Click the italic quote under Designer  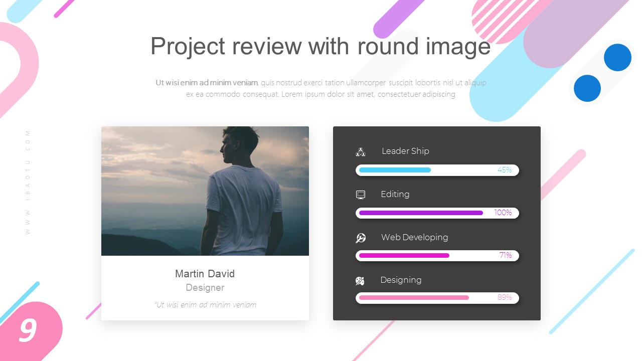point(205,304)
